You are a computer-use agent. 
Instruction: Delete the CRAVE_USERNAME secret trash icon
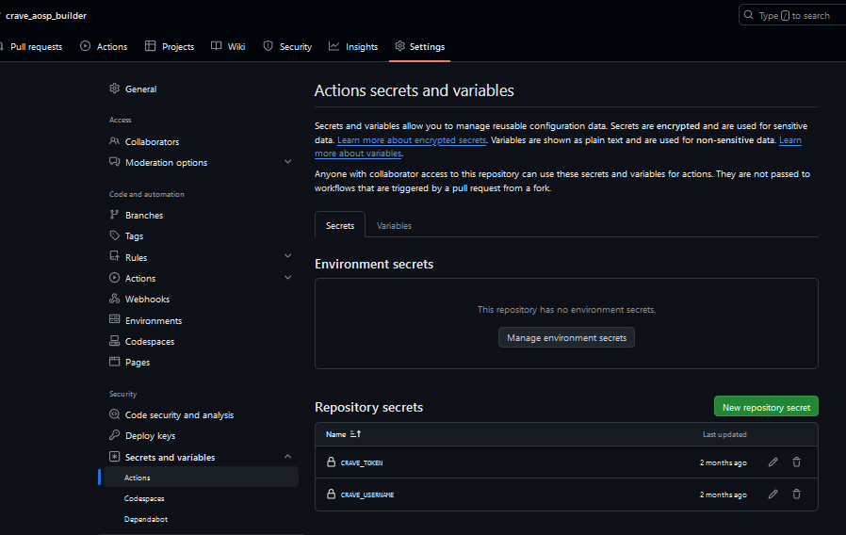796,494
